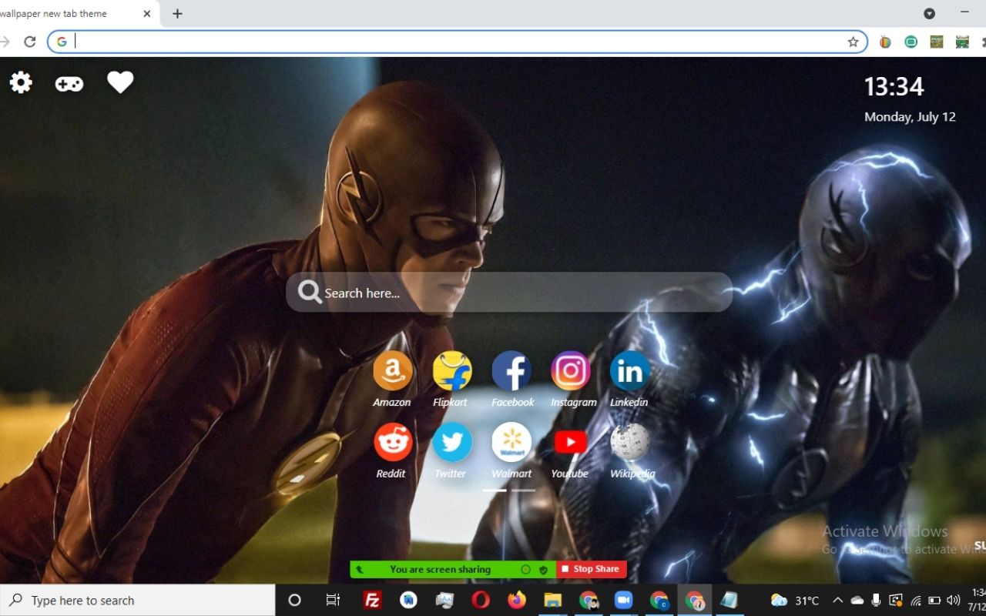Open the Reddit shortcut
This screenshot has width=986, height=616.
pos(393,442)
